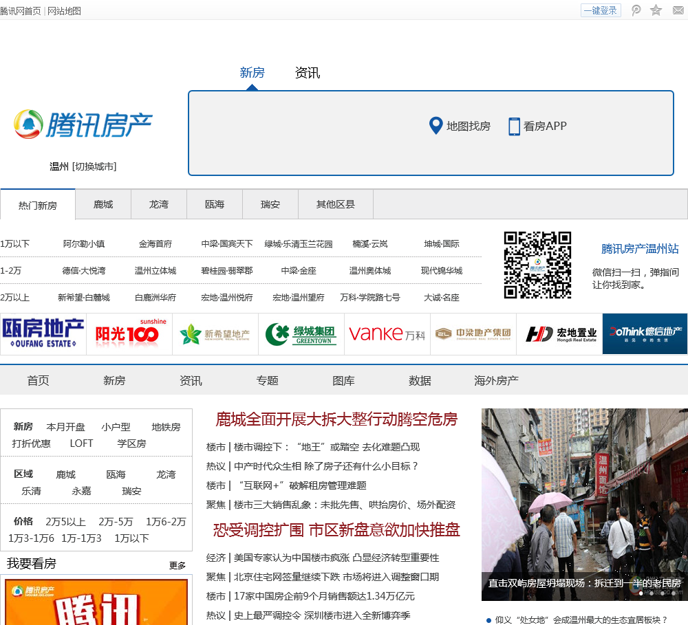Open the 阳光100 sunshine logo

click(x=129, y=333)
